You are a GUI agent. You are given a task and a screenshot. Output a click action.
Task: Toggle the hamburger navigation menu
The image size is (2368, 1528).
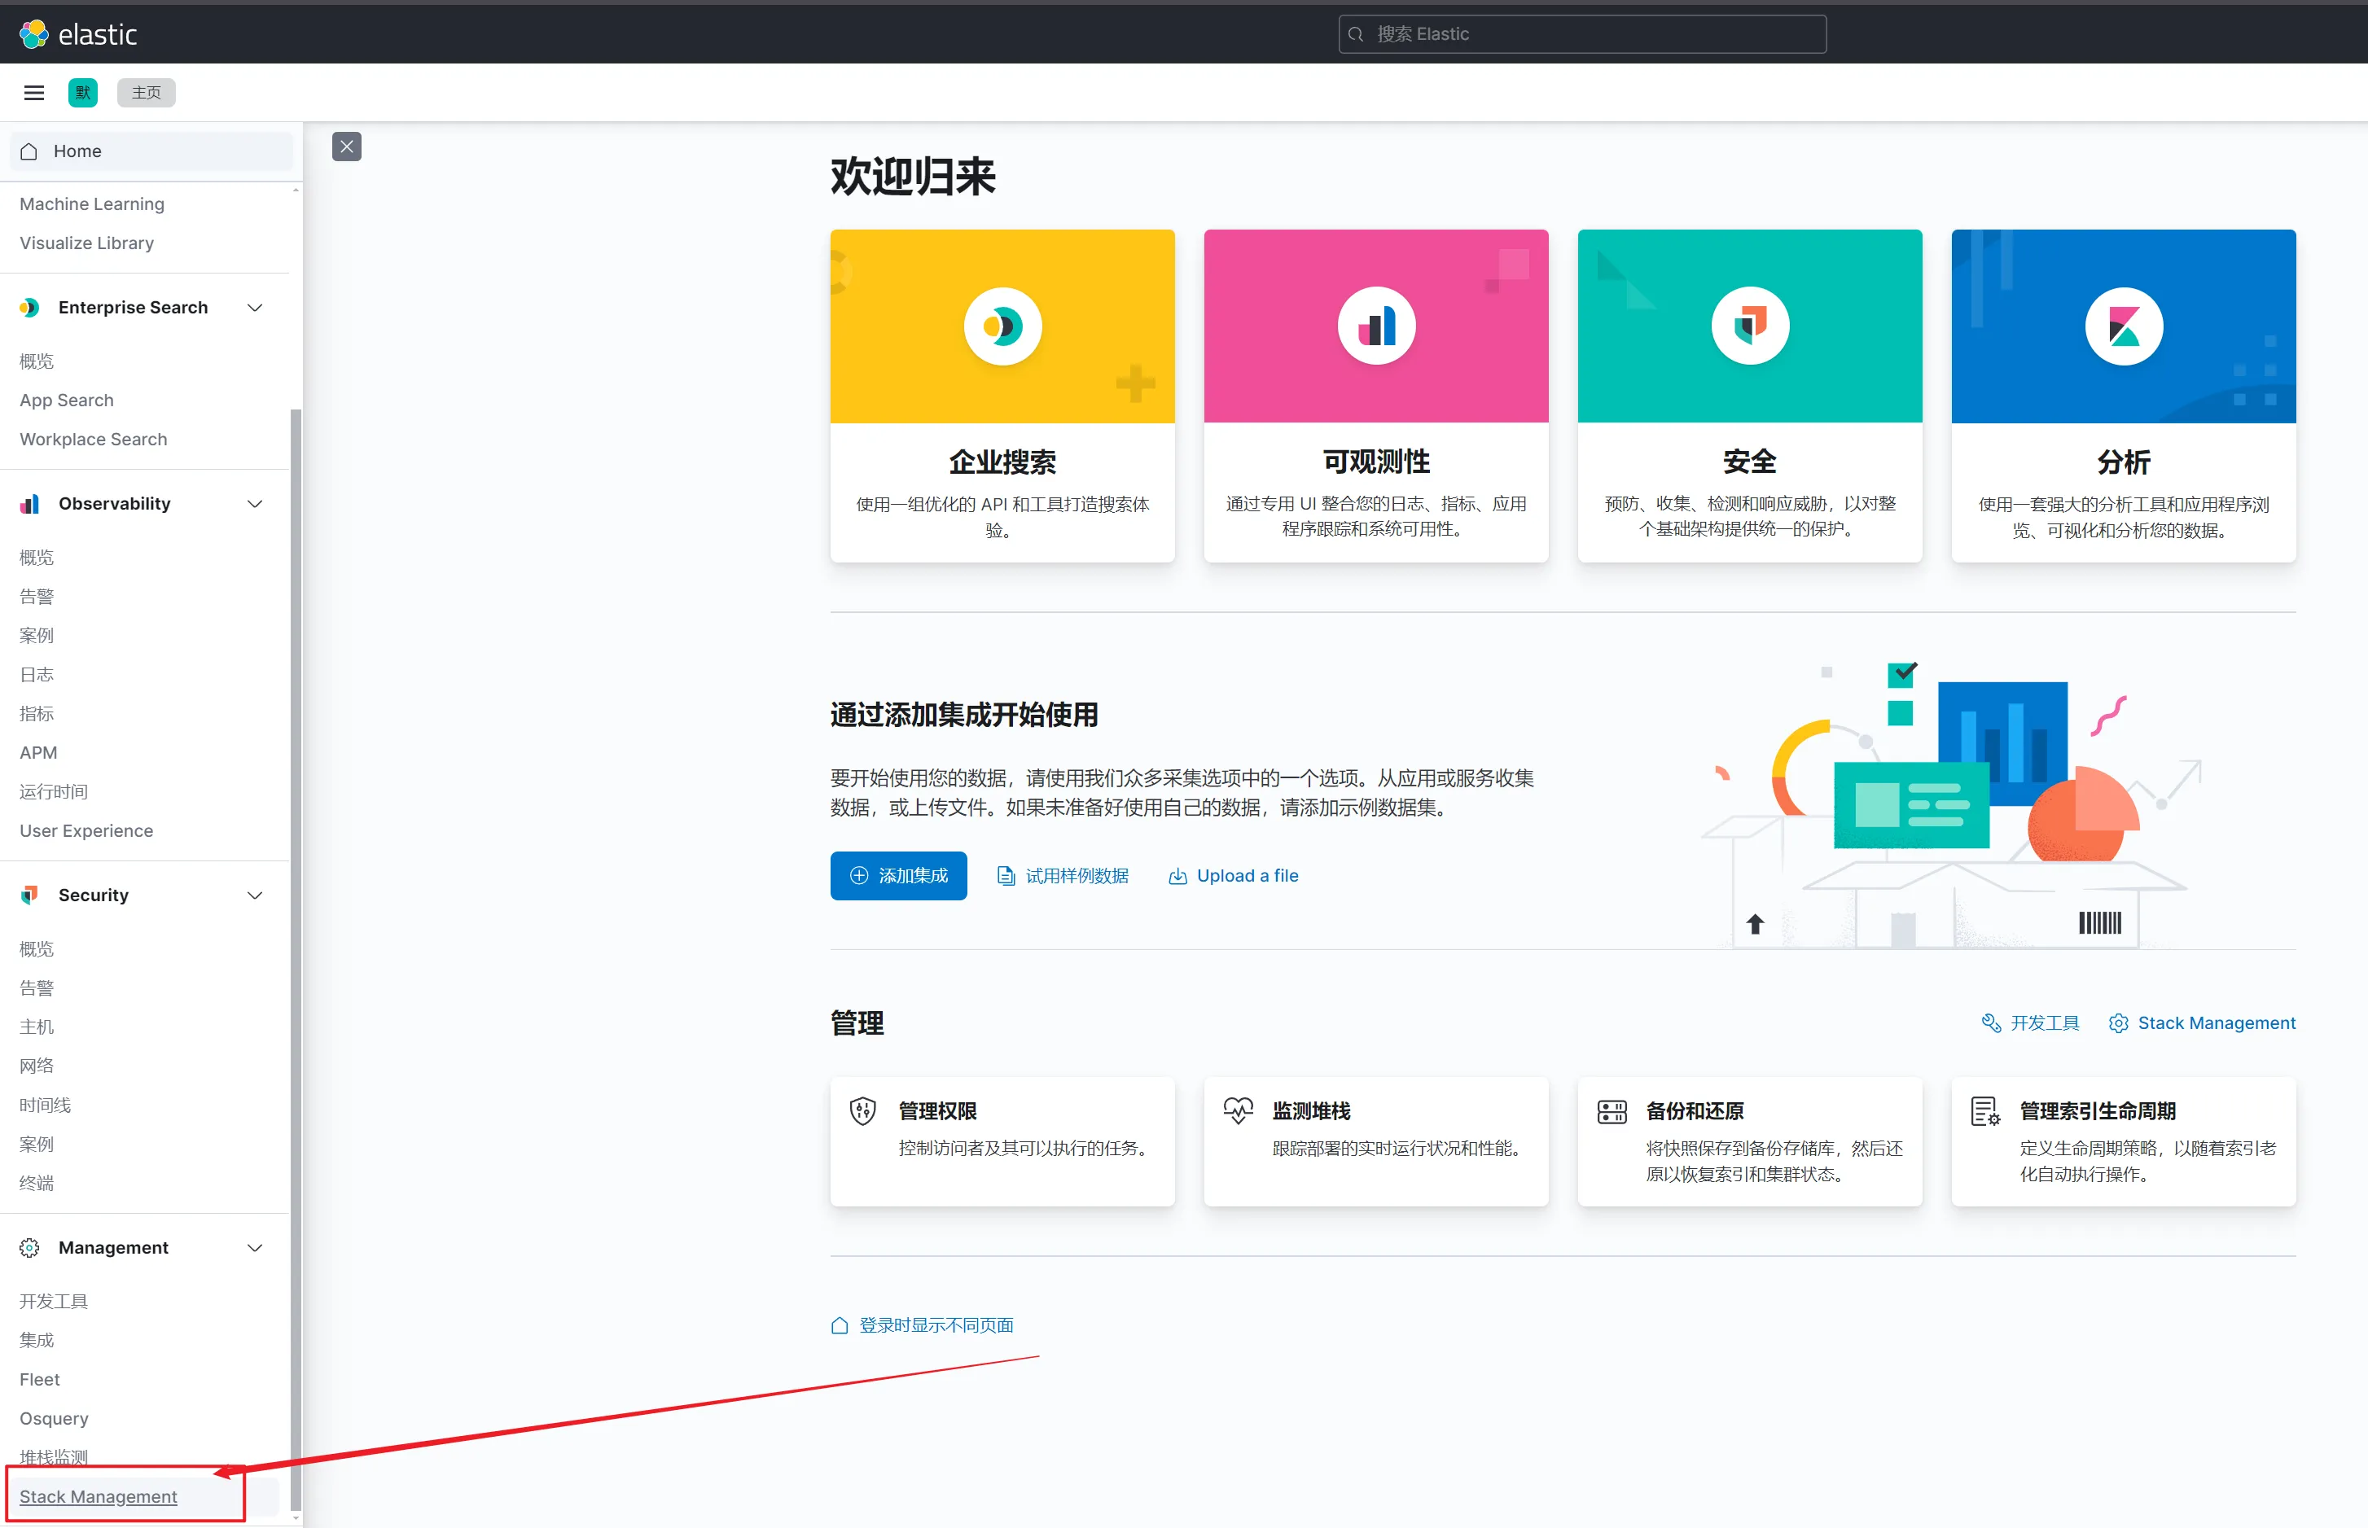pos(33,92)
